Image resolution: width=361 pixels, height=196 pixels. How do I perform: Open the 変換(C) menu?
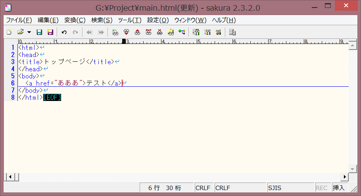click(75, 20)
